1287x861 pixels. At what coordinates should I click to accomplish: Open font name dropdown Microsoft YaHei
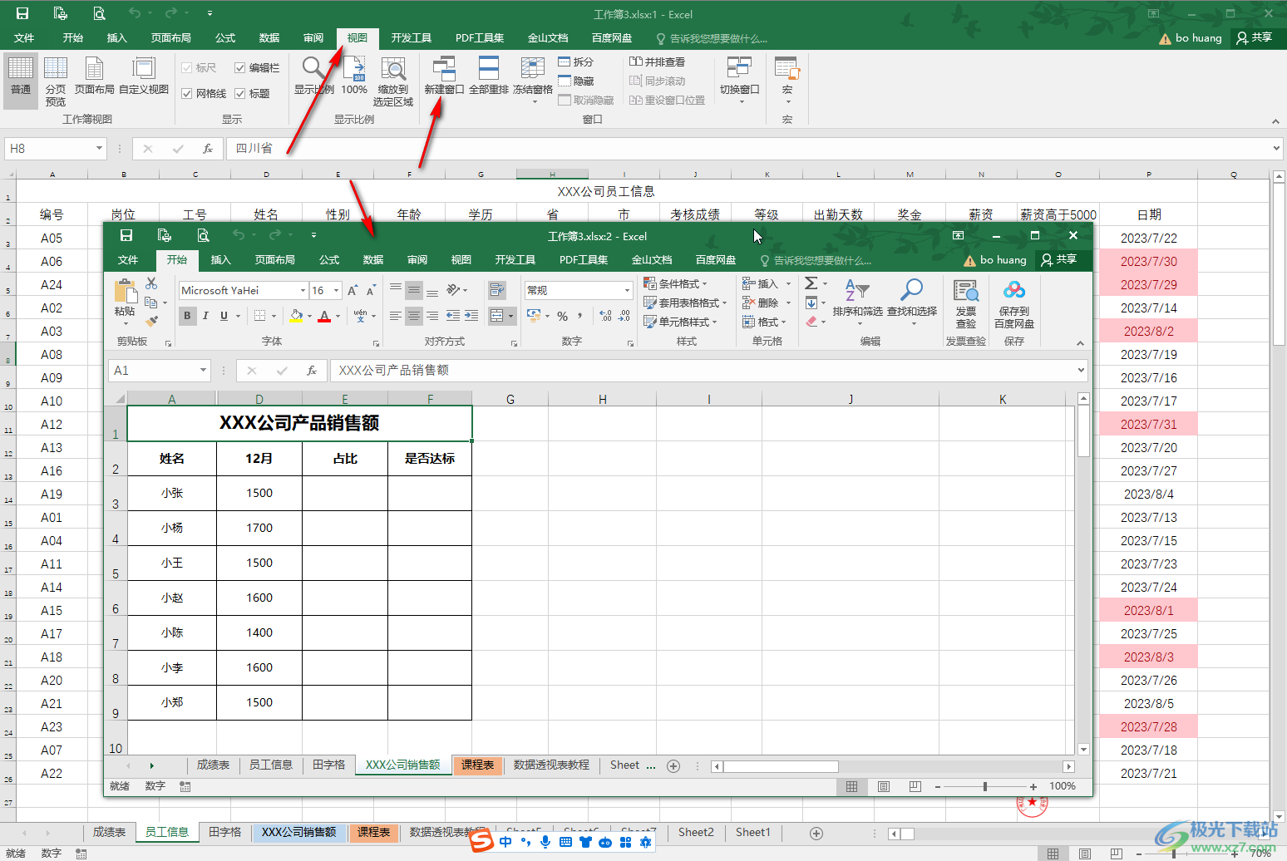[303, 290]
